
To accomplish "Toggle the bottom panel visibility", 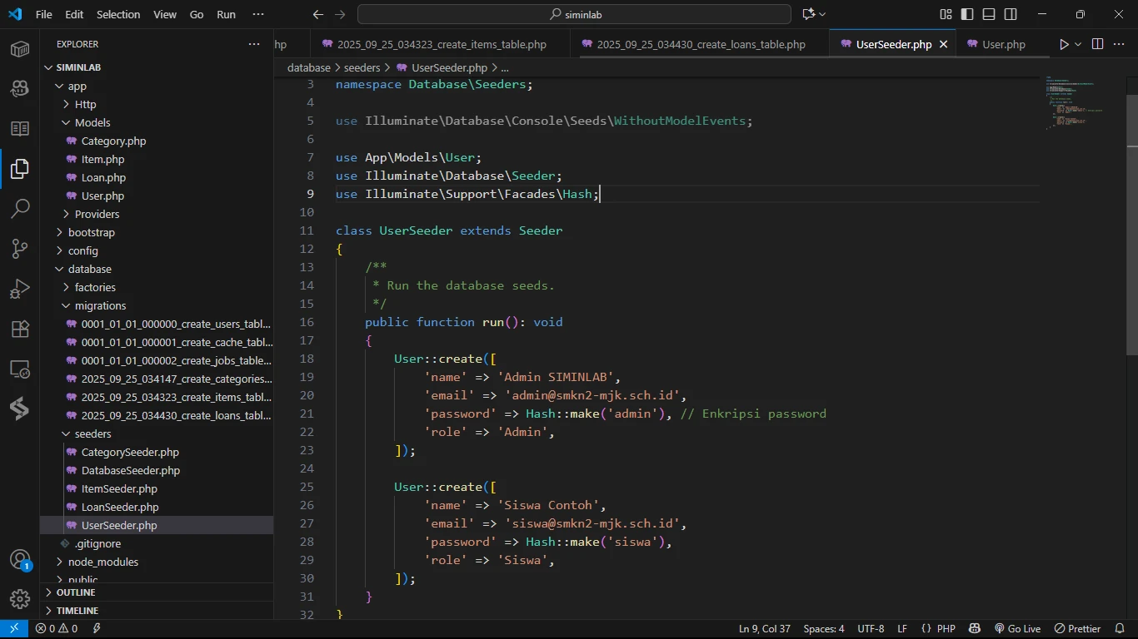I will click(989, 14).
